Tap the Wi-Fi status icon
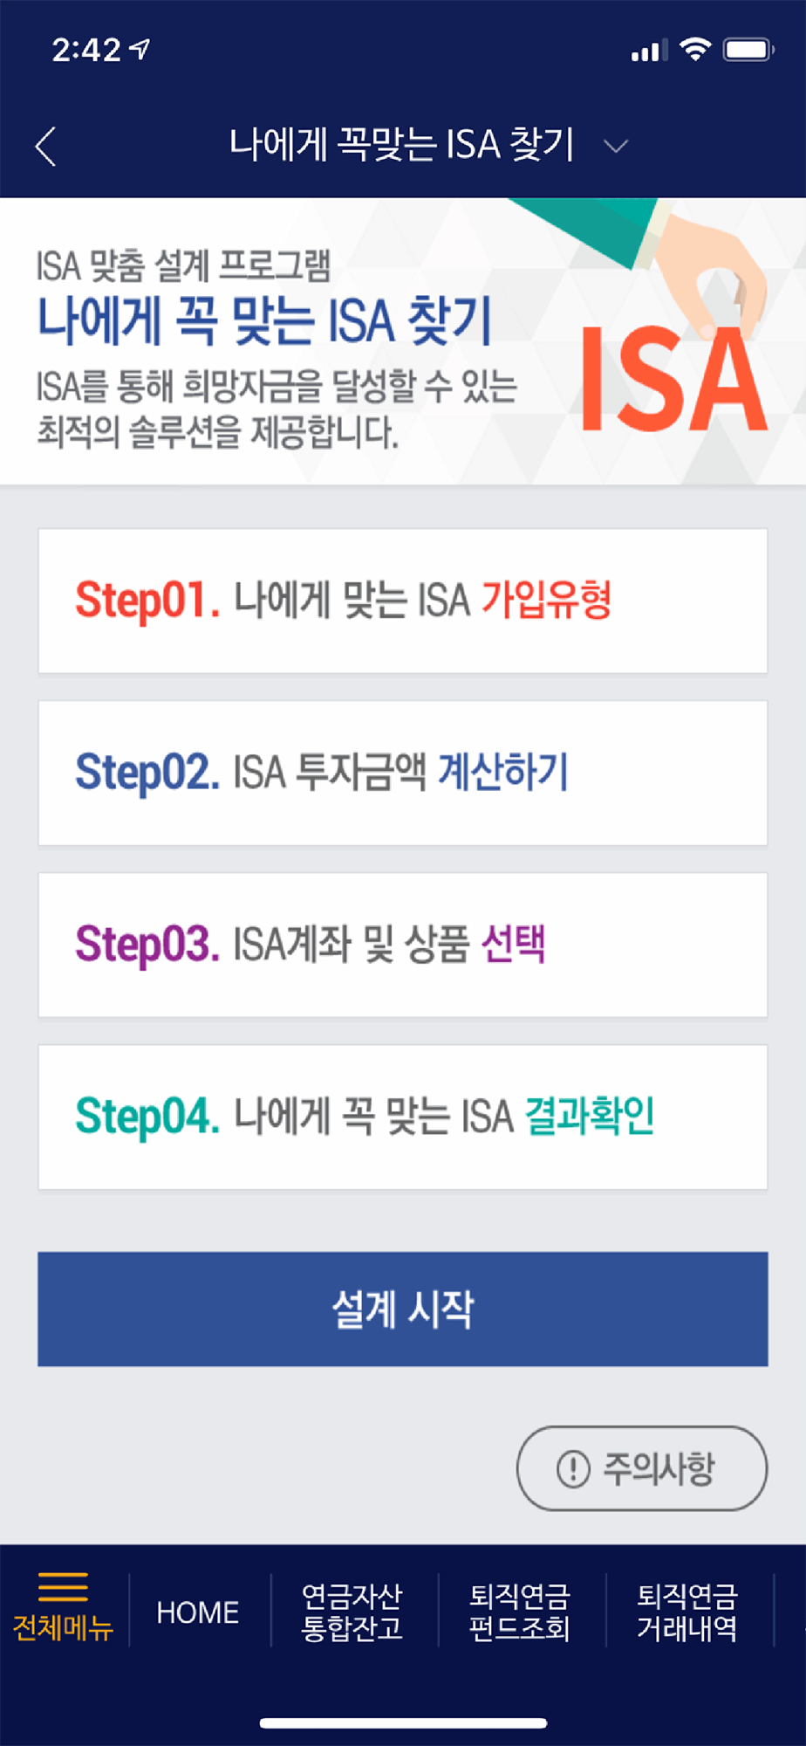806x1746 pixels. click(x=694, y=49)
